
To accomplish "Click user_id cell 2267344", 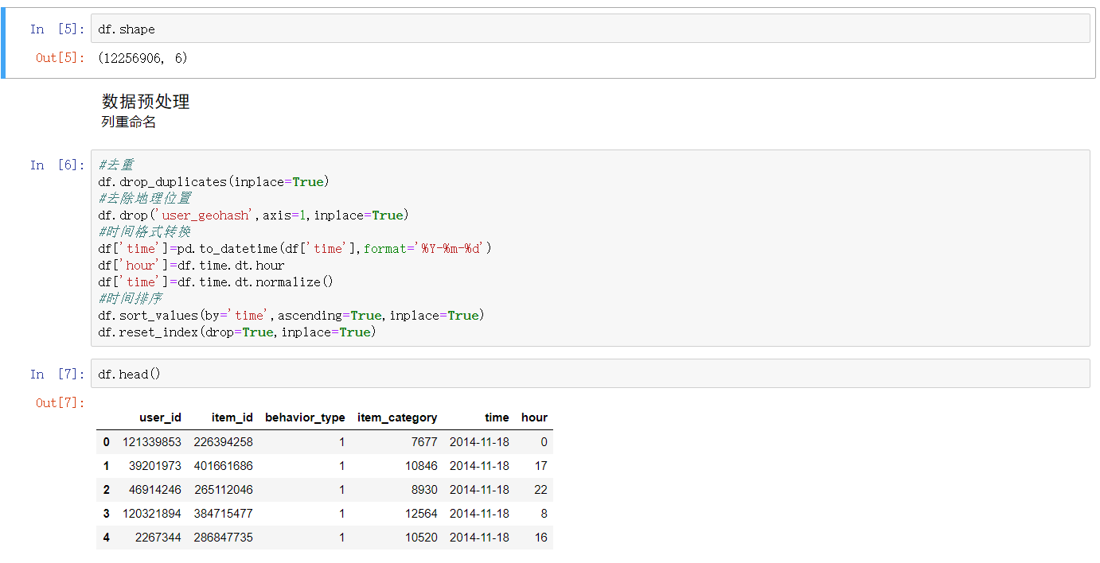I will point(158,538).
